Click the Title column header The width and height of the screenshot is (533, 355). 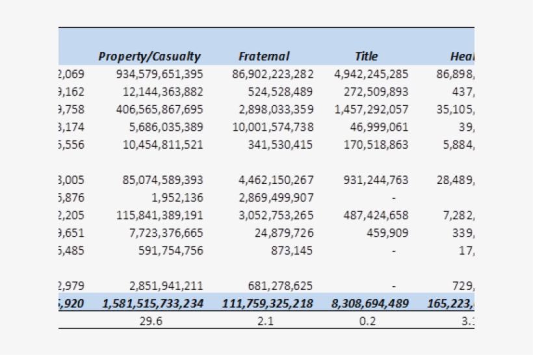coord(366,57)
